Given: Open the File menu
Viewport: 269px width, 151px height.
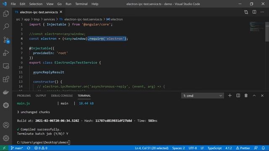Looking at the screenshot, I should 13,4.
